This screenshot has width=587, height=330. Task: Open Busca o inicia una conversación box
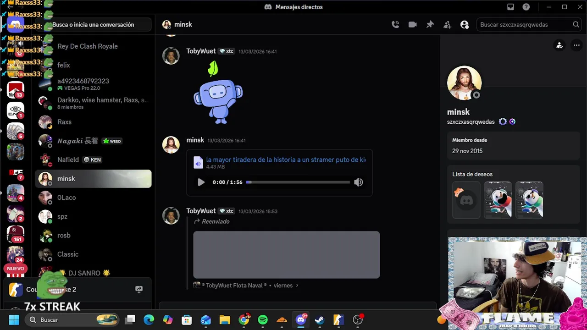point(93,25)
